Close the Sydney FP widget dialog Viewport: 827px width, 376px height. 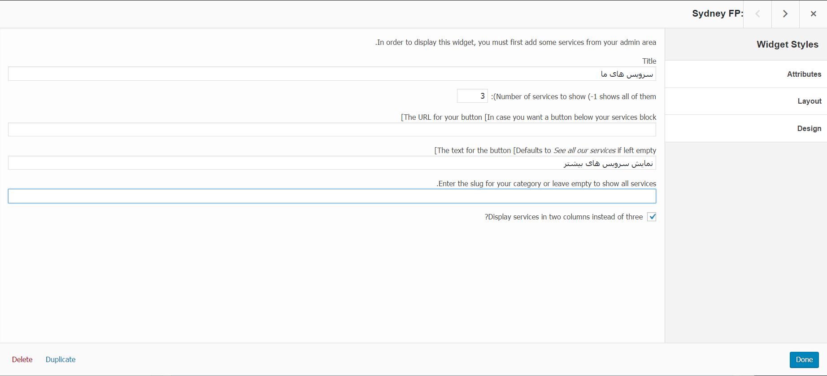click(x=813, y=14)
